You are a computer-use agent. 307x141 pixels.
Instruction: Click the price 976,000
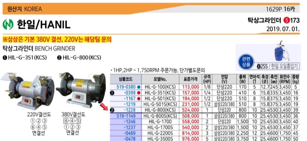[x=191, y=139]
